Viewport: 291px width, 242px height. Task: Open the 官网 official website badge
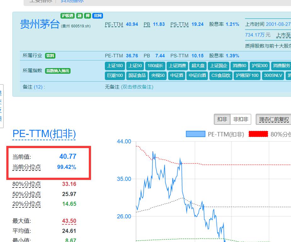[x=97, y=16]
